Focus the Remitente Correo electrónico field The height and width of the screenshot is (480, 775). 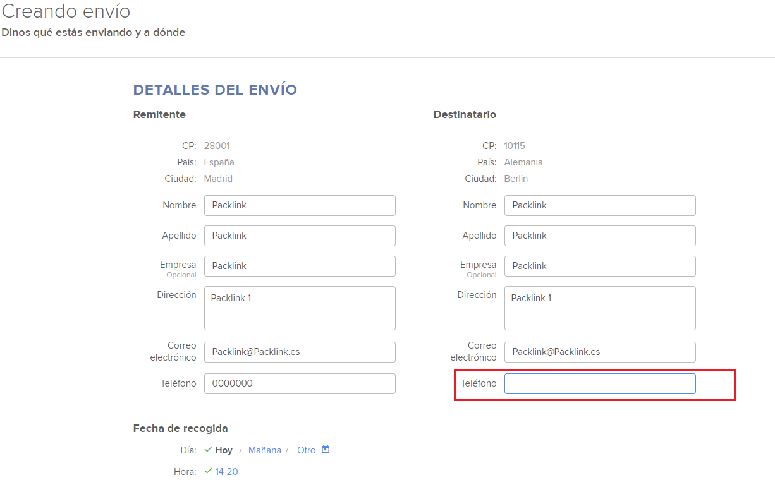pos(300,352)
